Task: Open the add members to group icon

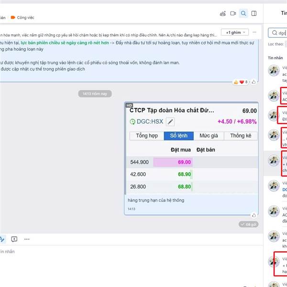Action: [222, 13]
